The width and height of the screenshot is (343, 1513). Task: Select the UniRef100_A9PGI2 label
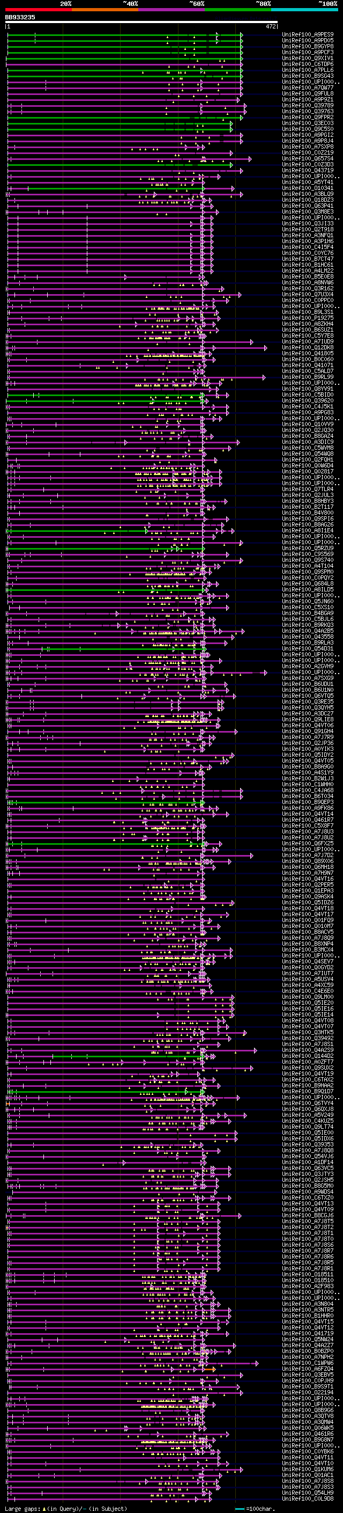tap(308, 135)
